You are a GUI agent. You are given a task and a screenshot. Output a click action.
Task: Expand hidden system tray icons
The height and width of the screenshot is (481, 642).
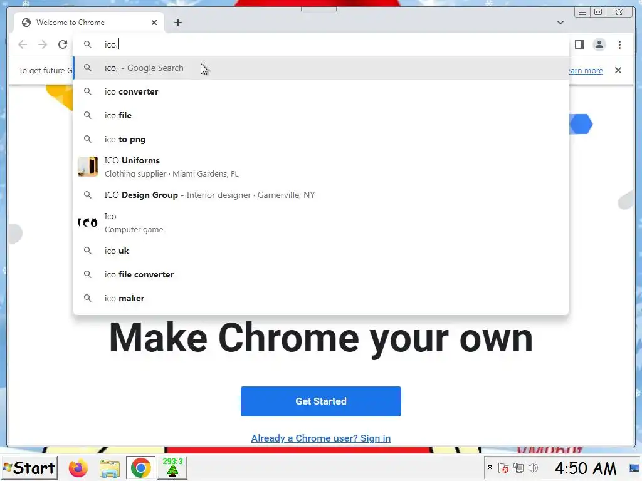(490, 467)
